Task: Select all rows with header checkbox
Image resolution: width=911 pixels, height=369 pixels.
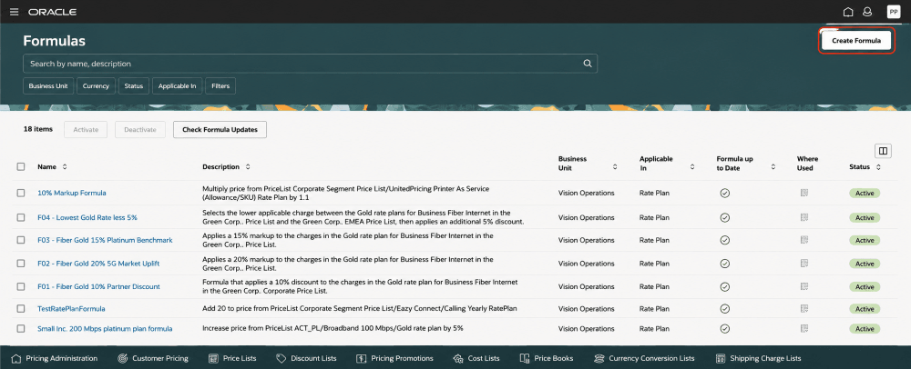Action: (x=21, y=167)
